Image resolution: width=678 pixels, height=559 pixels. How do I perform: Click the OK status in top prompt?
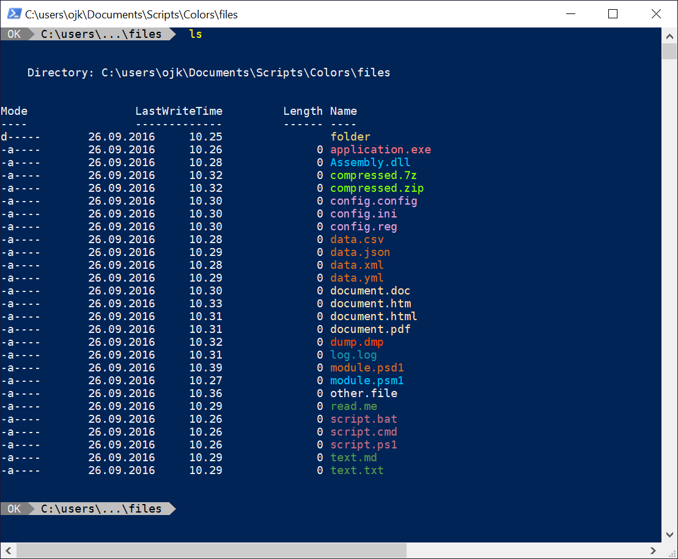click(14, 34)
